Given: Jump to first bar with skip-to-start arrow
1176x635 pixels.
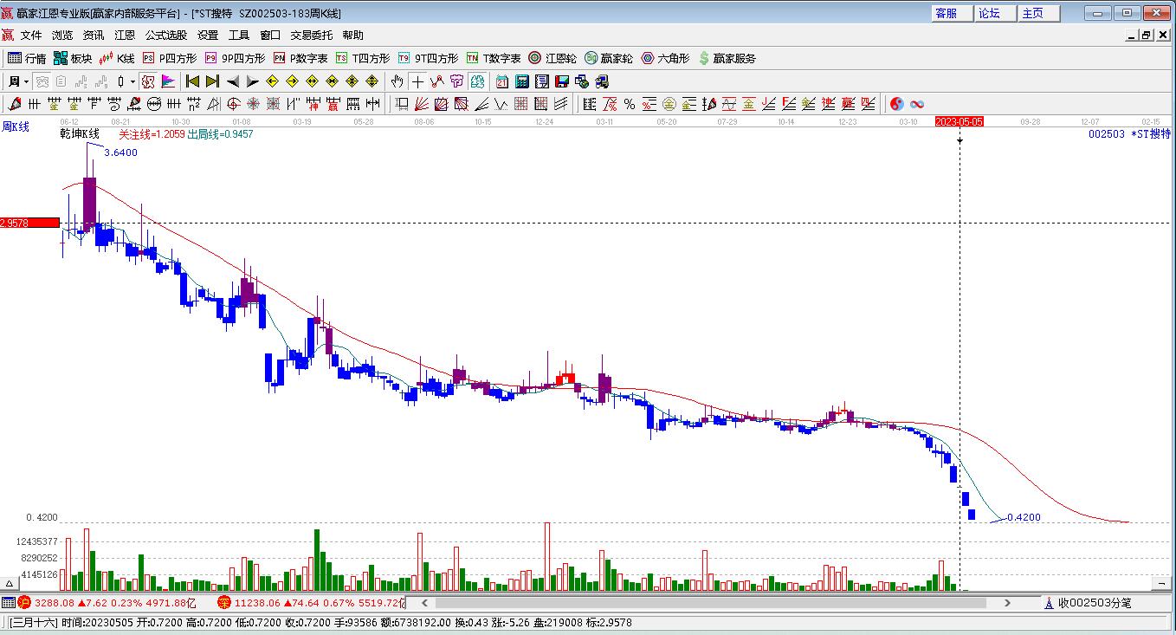Looking at the screenshot, I should 192,81.
